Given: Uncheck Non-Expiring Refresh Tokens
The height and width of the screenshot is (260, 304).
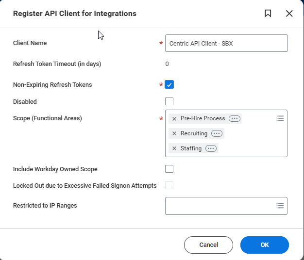Looking at the screenshot, I should pos(169,84).
